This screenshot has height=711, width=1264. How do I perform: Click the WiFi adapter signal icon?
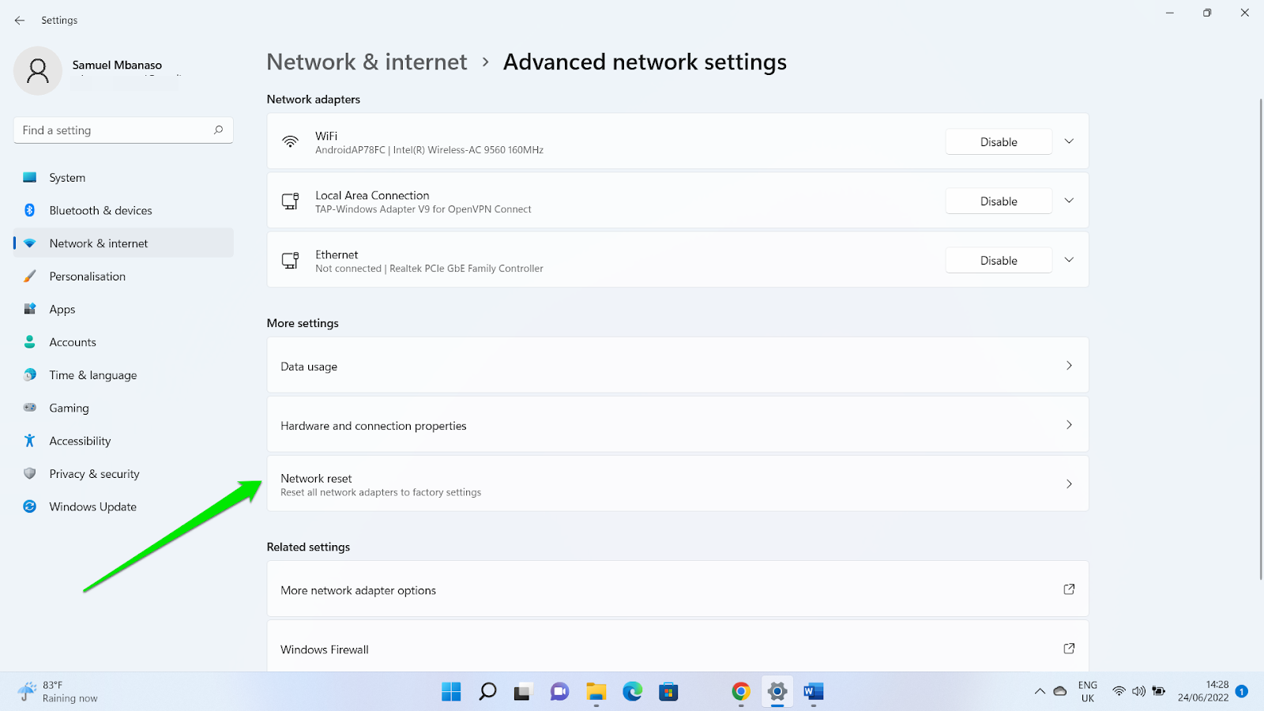point(290,141)
